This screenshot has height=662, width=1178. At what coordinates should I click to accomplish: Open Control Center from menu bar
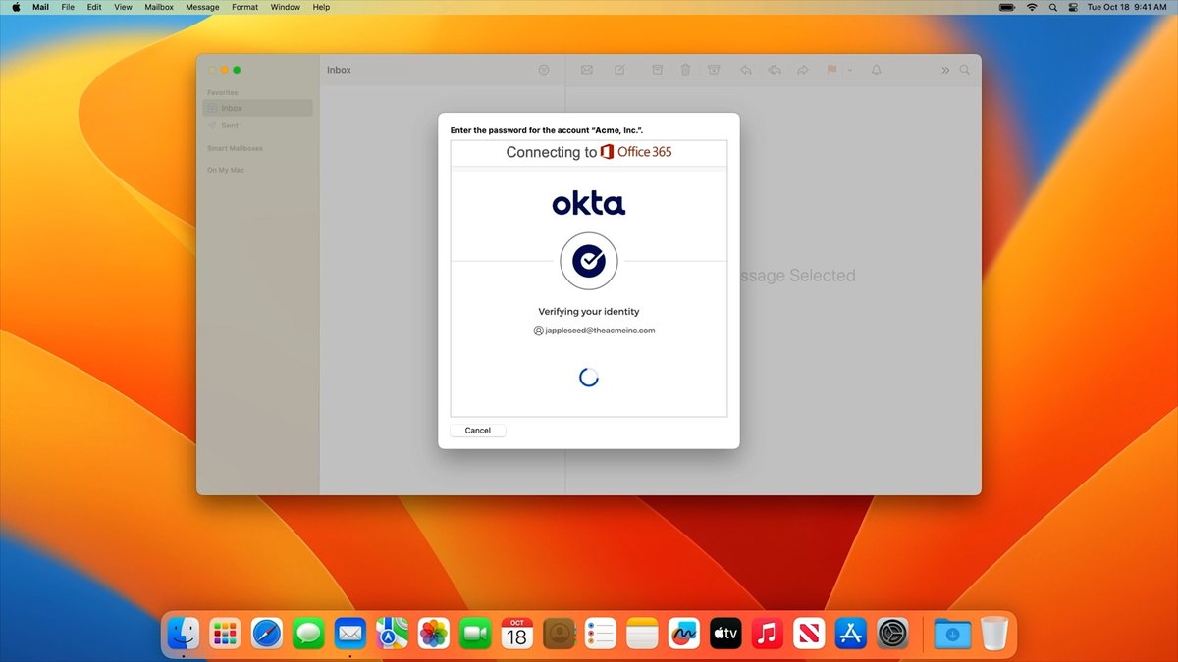1072,7
